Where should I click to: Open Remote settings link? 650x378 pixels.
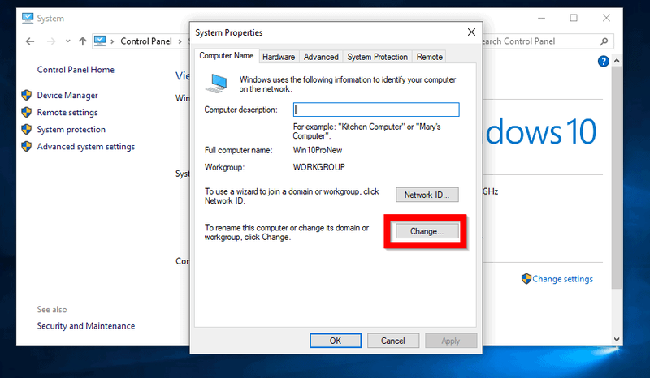(67, 112)
